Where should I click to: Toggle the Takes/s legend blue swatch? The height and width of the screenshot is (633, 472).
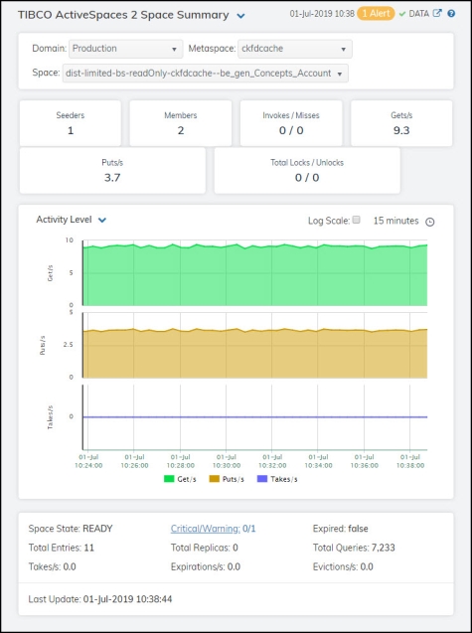point(262,479)
